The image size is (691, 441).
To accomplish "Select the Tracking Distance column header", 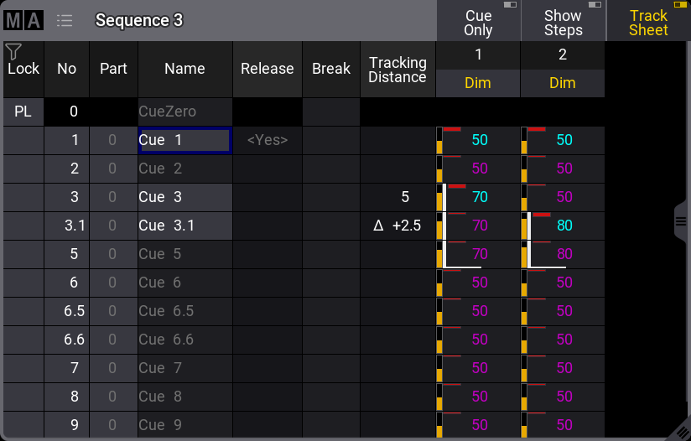I will pyautogui.click(x=397, y=70).
